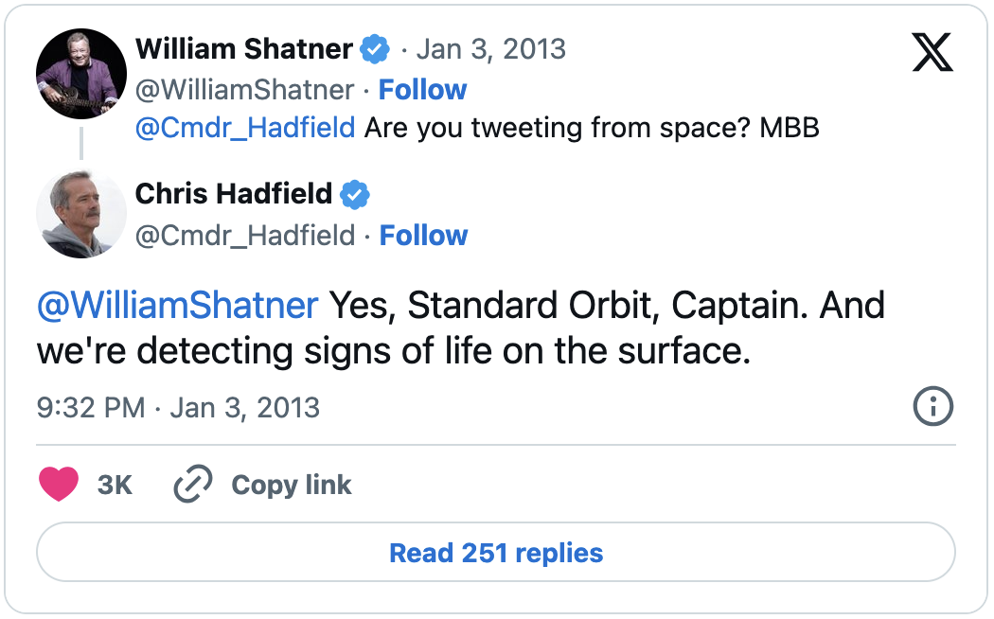Like the tweet with the heart icon
The width and height of the screenshot is (994, 619).
coord(59,484)
